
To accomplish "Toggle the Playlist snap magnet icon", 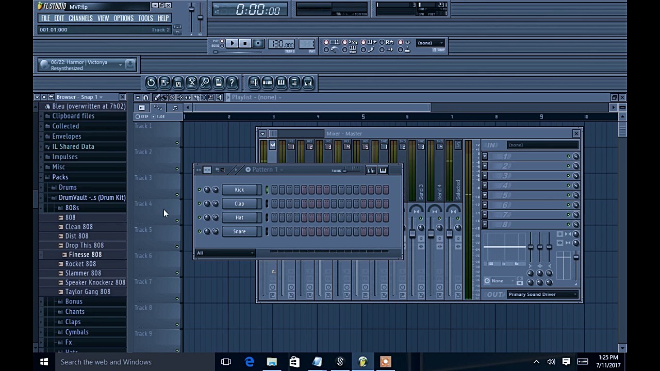I will click(146, 97).
